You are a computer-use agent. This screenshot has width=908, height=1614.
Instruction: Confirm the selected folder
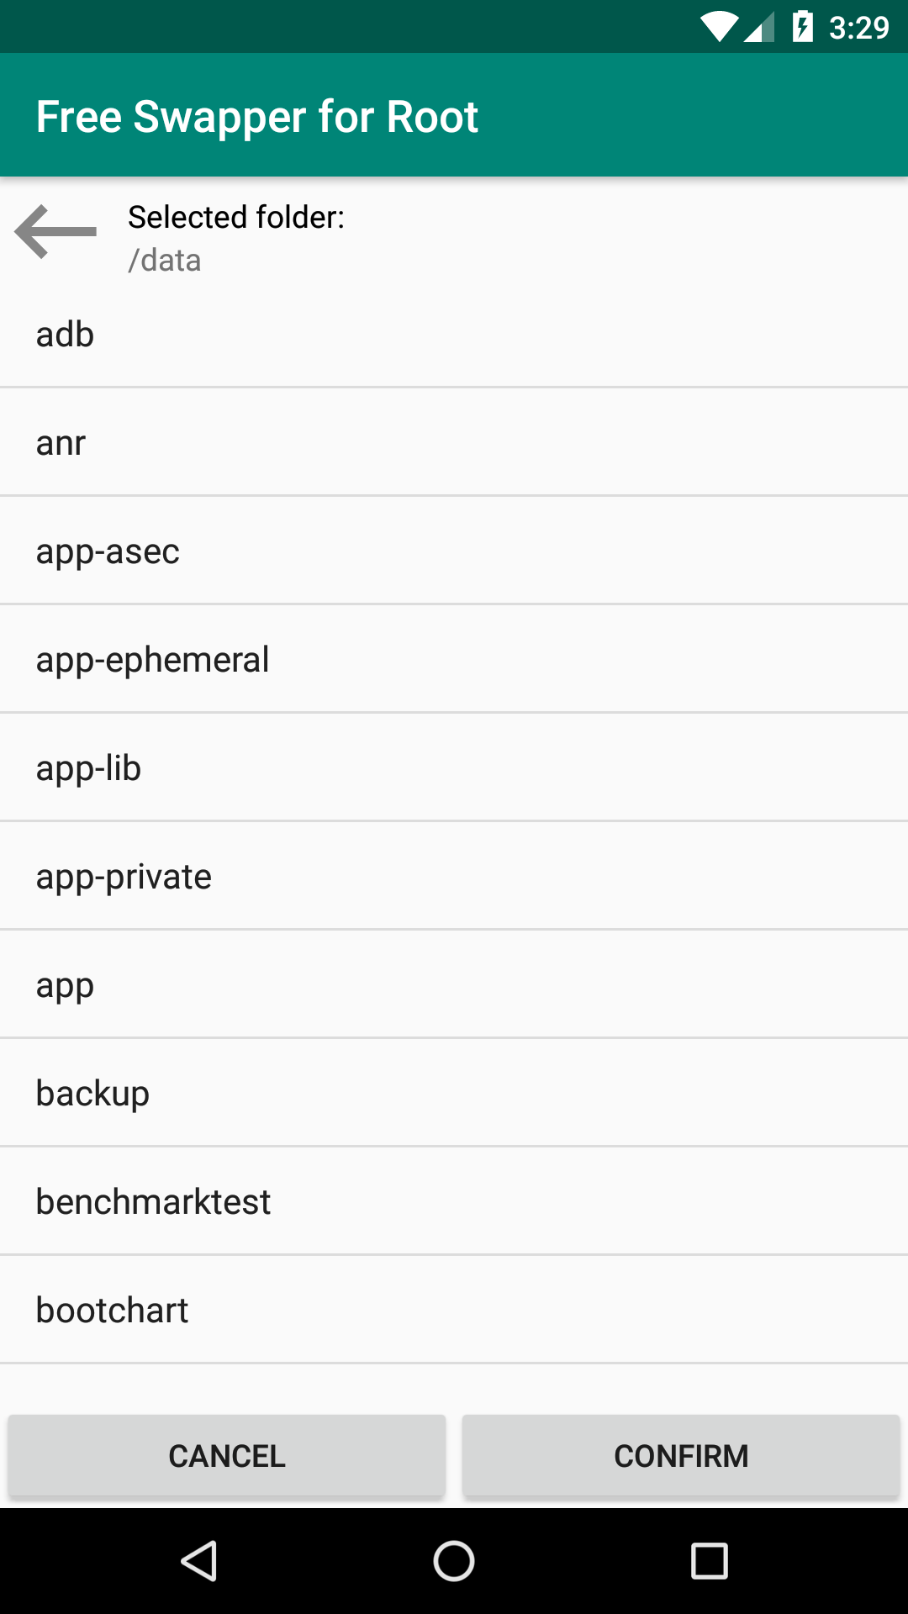click(x=681, y=1456)
